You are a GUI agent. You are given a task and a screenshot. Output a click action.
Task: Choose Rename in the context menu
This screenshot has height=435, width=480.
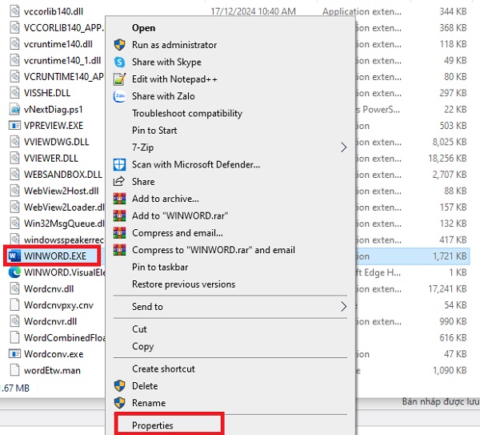pos(149,403)
